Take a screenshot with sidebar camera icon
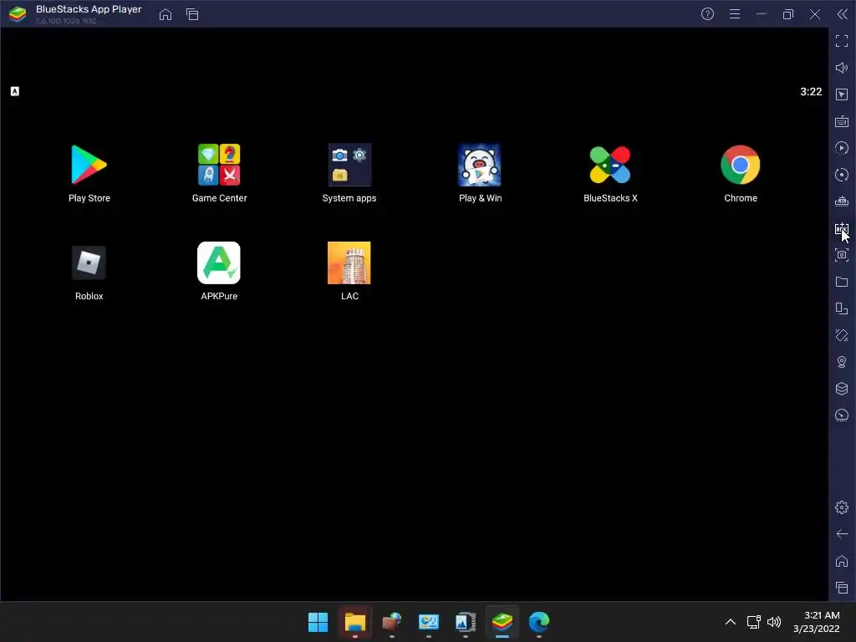 tap(842, 255)
